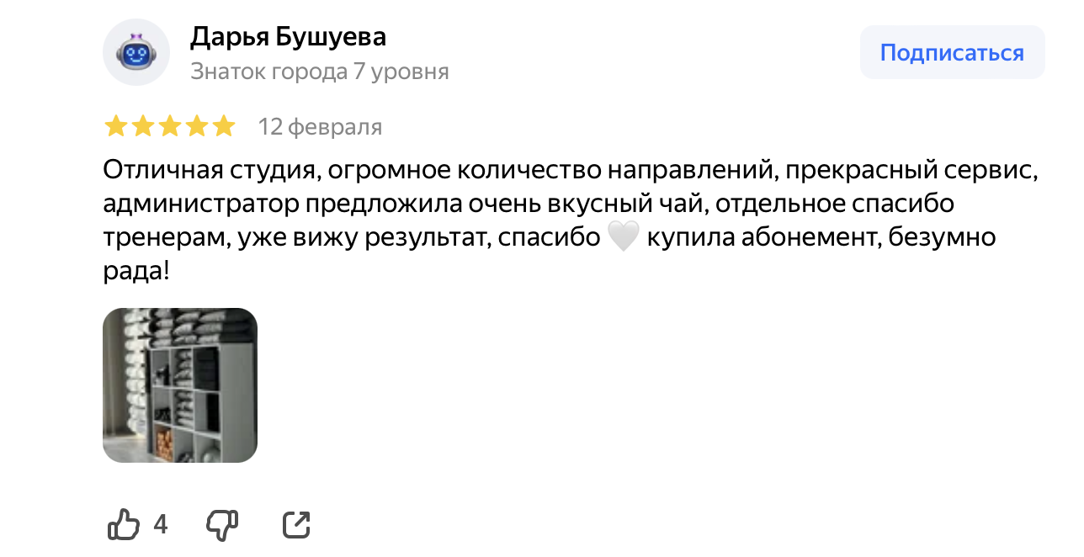Click the fifth rating star

click(223, 127)
